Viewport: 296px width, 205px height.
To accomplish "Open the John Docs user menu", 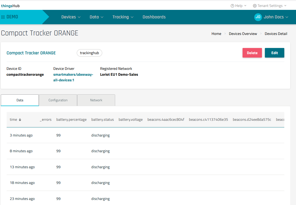I will (x=276, y=17).
